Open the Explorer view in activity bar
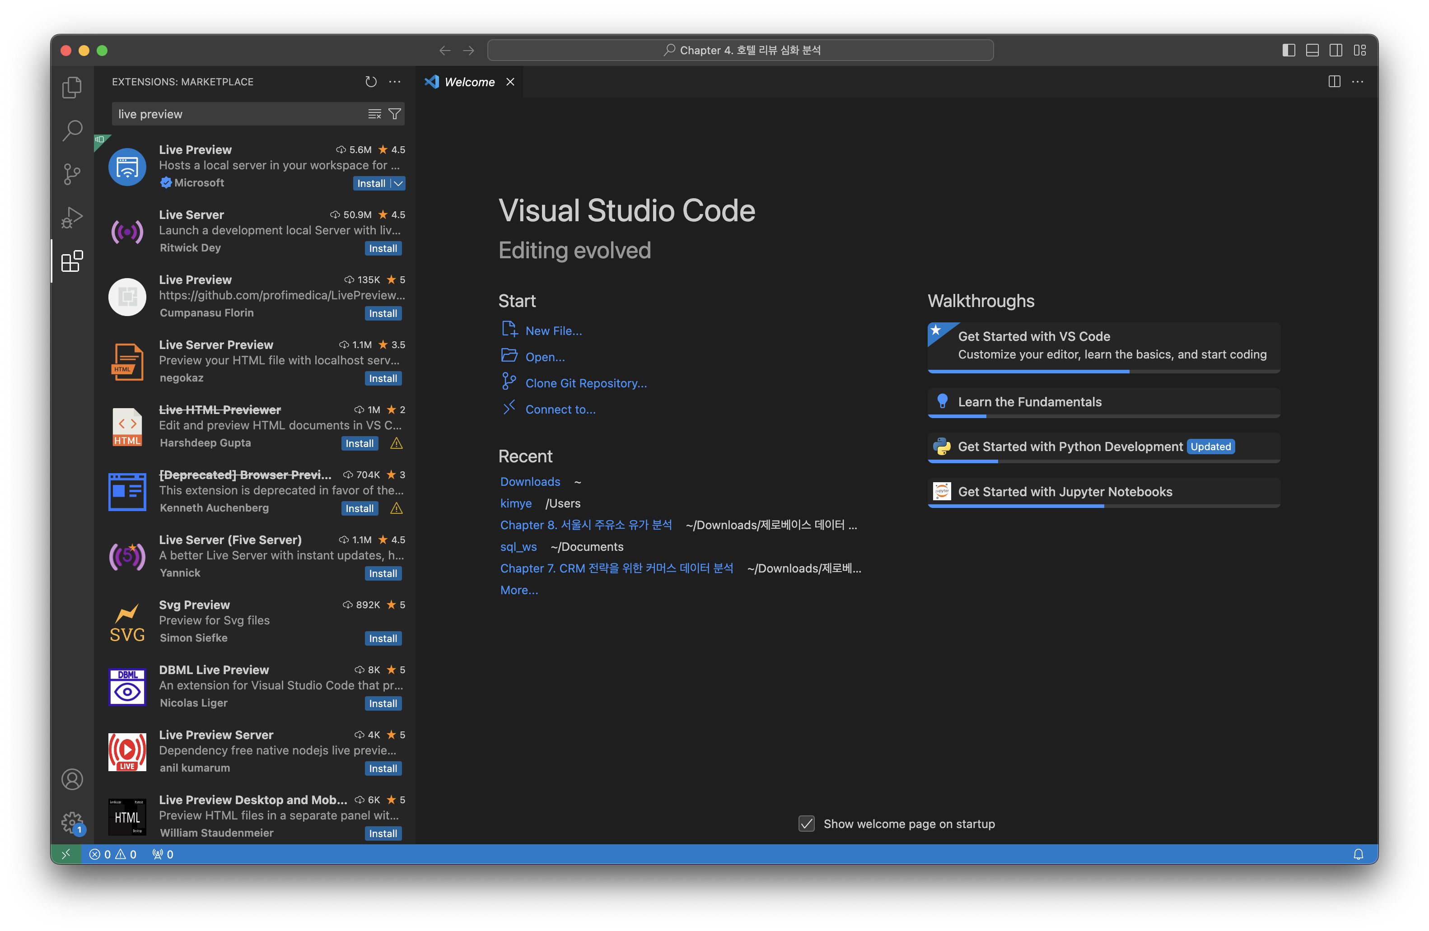 click(72, 88)
